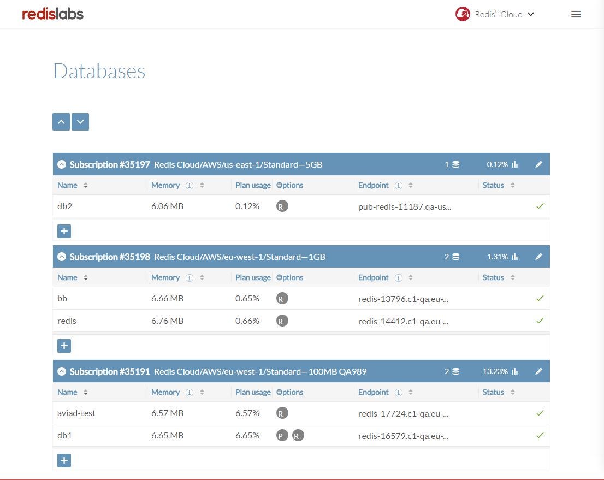Collapse Subscription #35191 with its chevron
This screenshot has height=480, width=604.
pos(61,371)
